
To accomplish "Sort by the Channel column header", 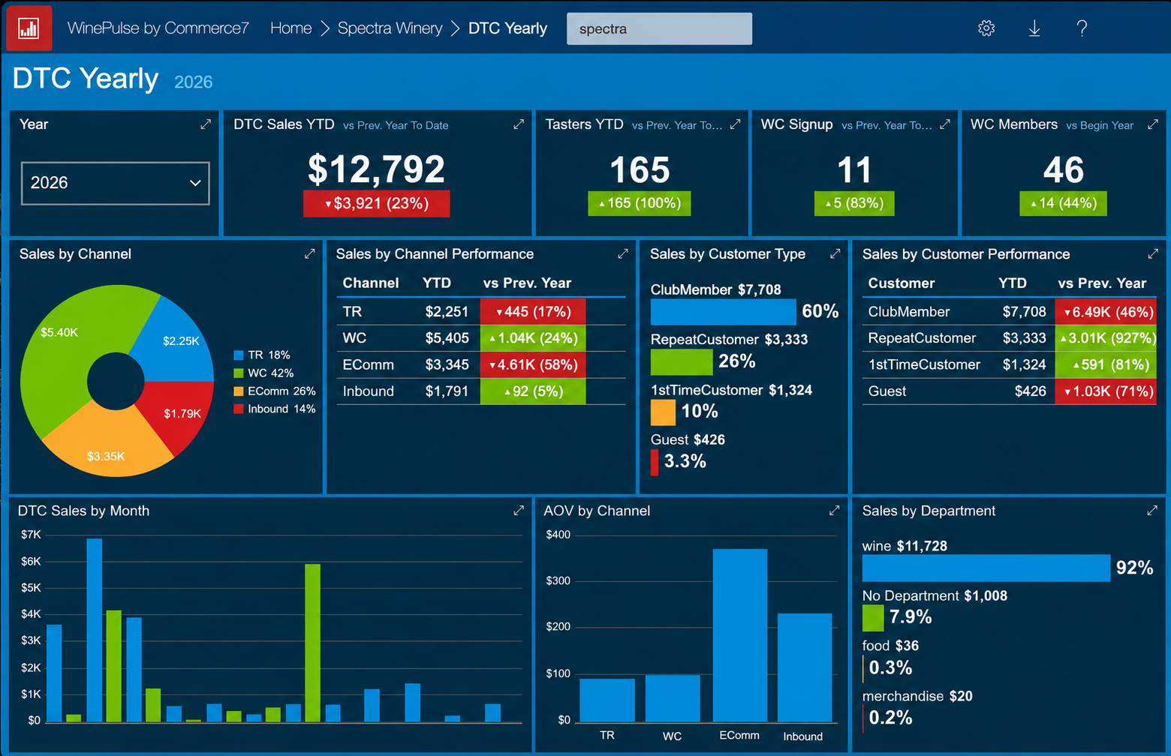I will [370, 283].
